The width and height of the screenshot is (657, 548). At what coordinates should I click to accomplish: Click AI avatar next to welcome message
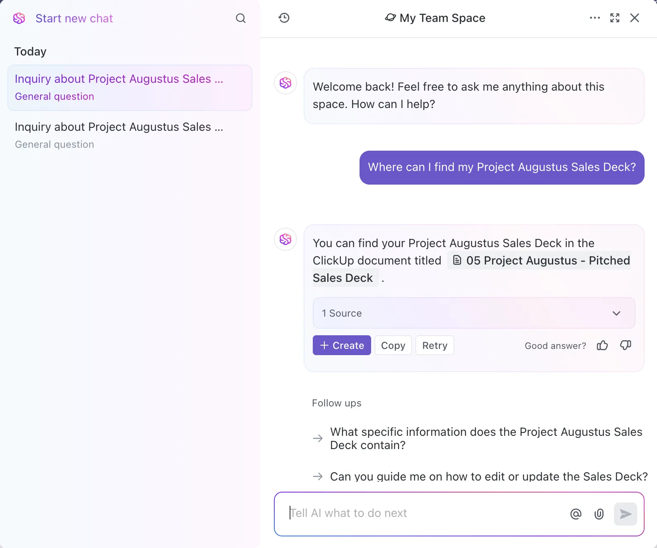285,83
